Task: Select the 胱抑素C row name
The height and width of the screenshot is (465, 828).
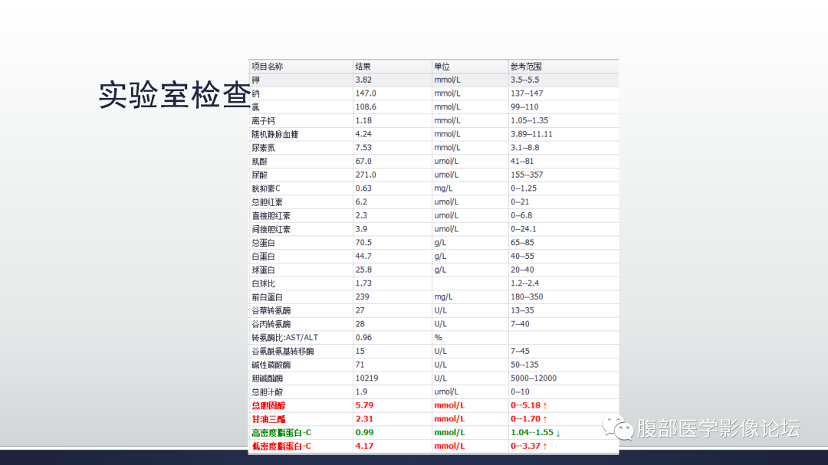Action: pos(266,188)
